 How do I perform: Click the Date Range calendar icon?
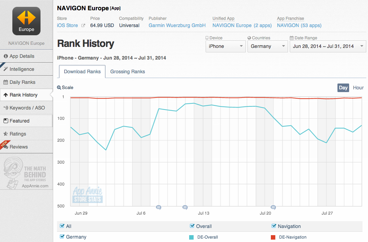(291, 38)
